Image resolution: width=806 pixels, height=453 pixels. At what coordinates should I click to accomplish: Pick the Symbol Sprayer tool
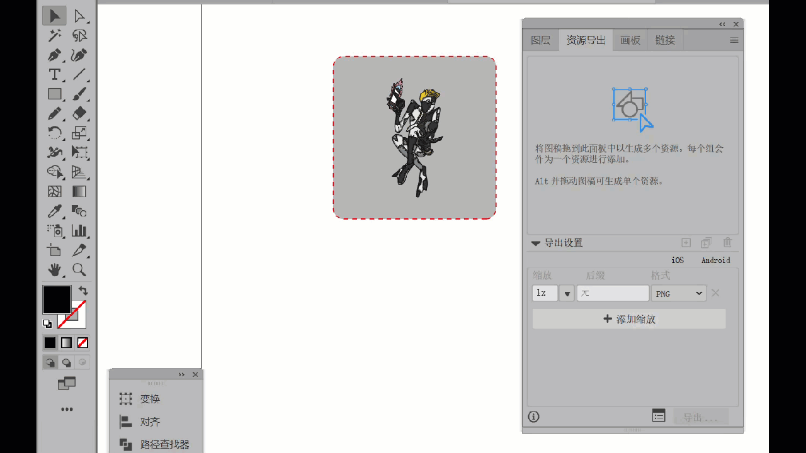point(55,230)
